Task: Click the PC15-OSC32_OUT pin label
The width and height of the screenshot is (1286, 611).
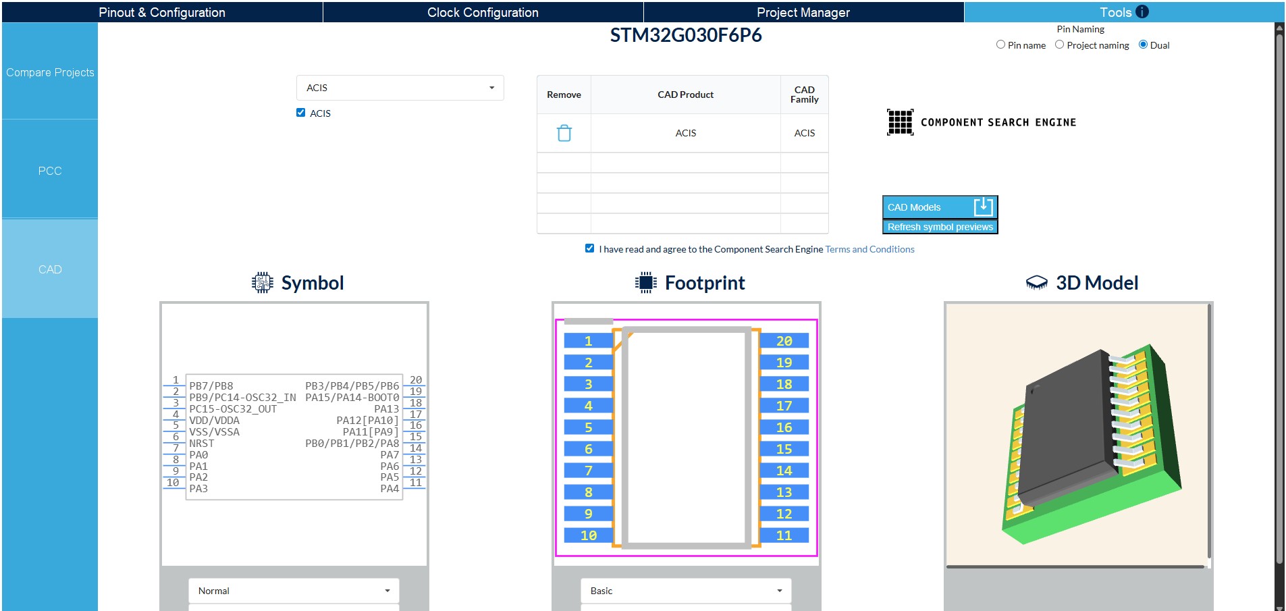Action: click(x=233, y=409)
